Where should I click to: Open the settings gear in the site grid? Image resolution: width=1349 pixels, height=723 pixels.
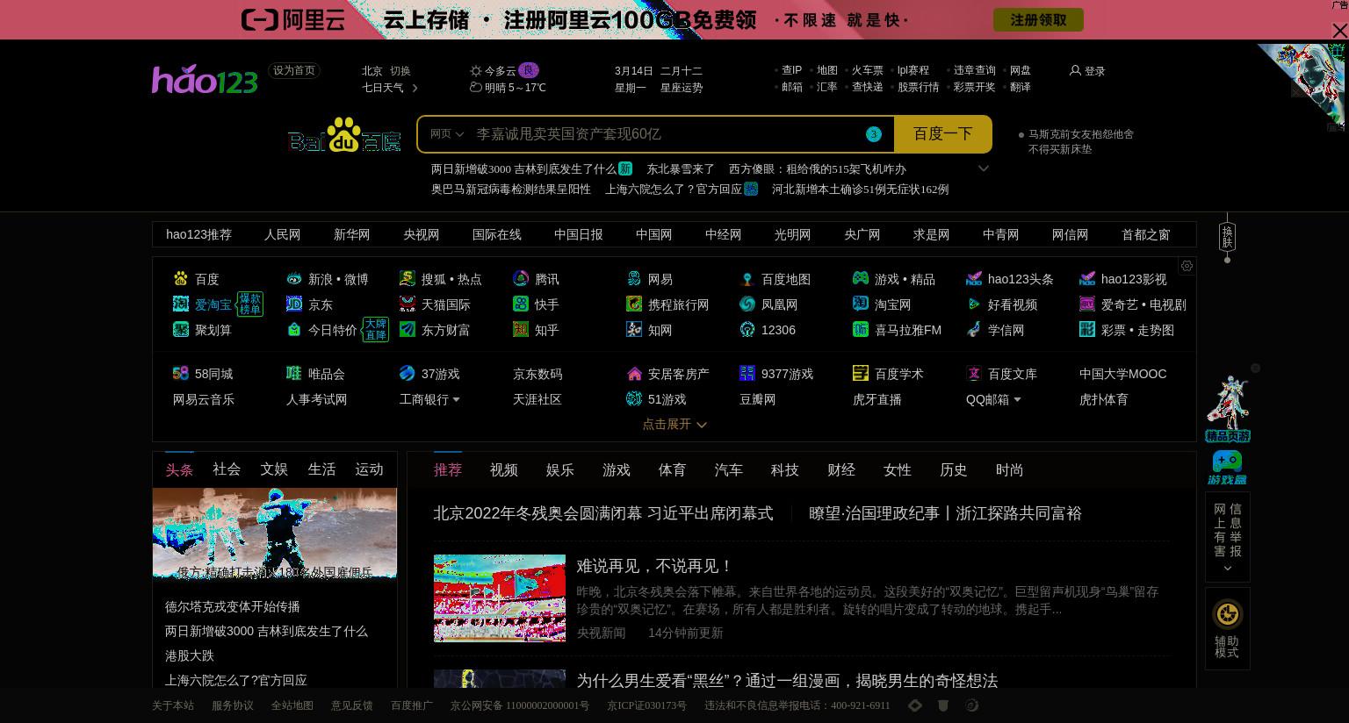coord(1187,266)
